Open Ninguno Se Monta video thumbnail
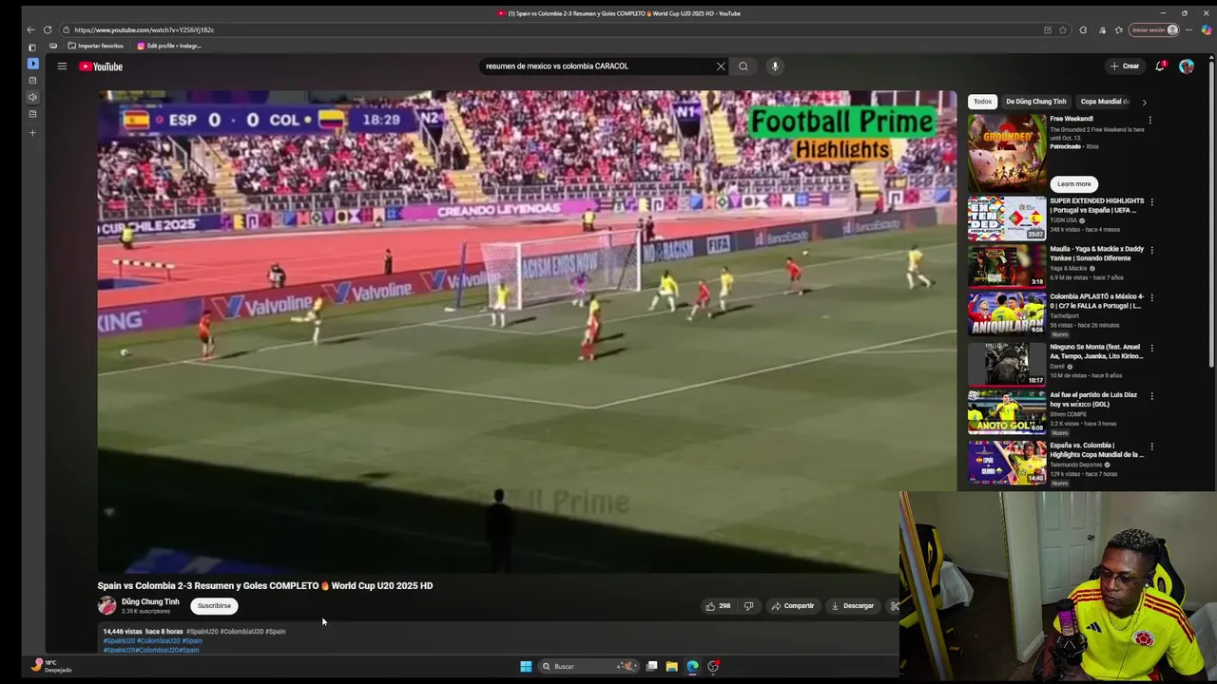This screenshot has width=1217, height=684. 1007,363
